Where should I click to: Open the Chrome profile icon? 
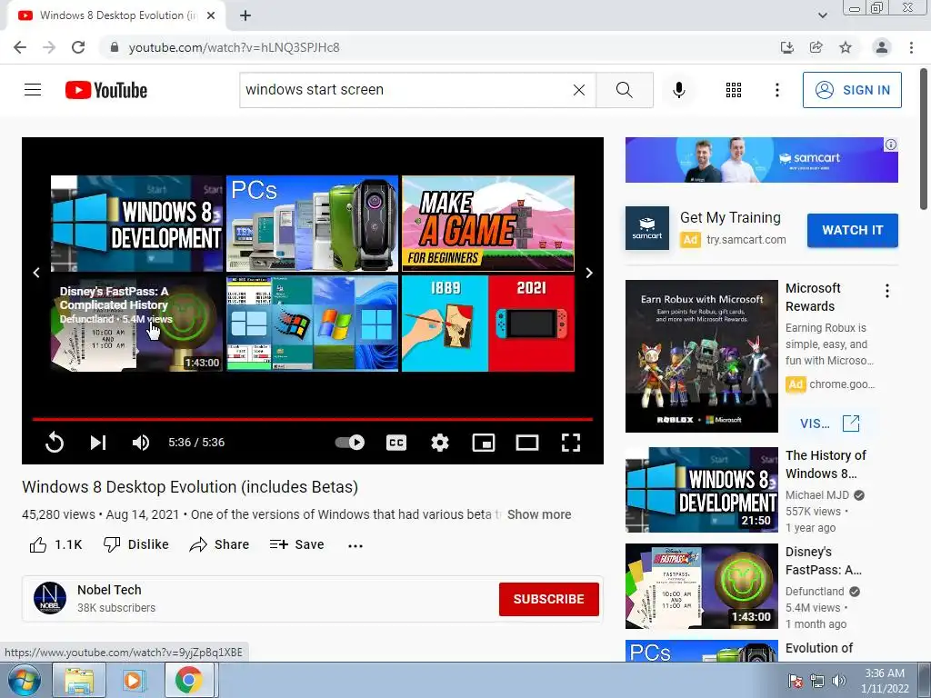(882, 47)
